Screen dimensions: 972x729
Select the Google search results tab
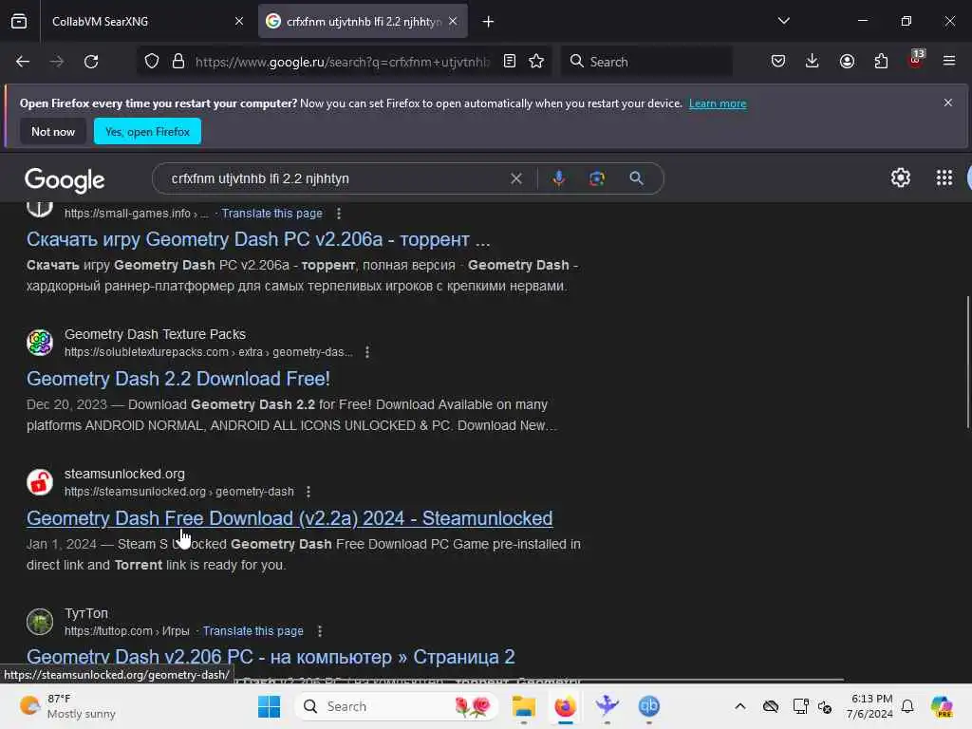[x=364, y=22]
